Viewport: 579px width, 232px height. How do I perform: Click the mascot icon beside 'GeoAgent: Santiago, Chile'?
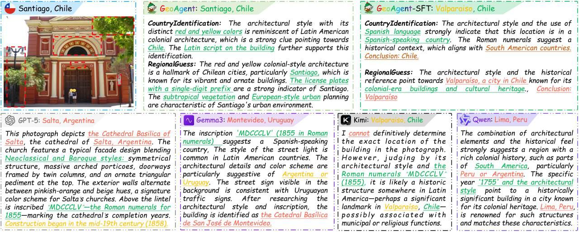153,8
